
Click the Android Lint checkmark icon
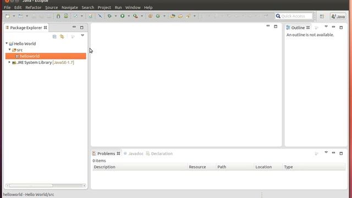click(76, 16)
